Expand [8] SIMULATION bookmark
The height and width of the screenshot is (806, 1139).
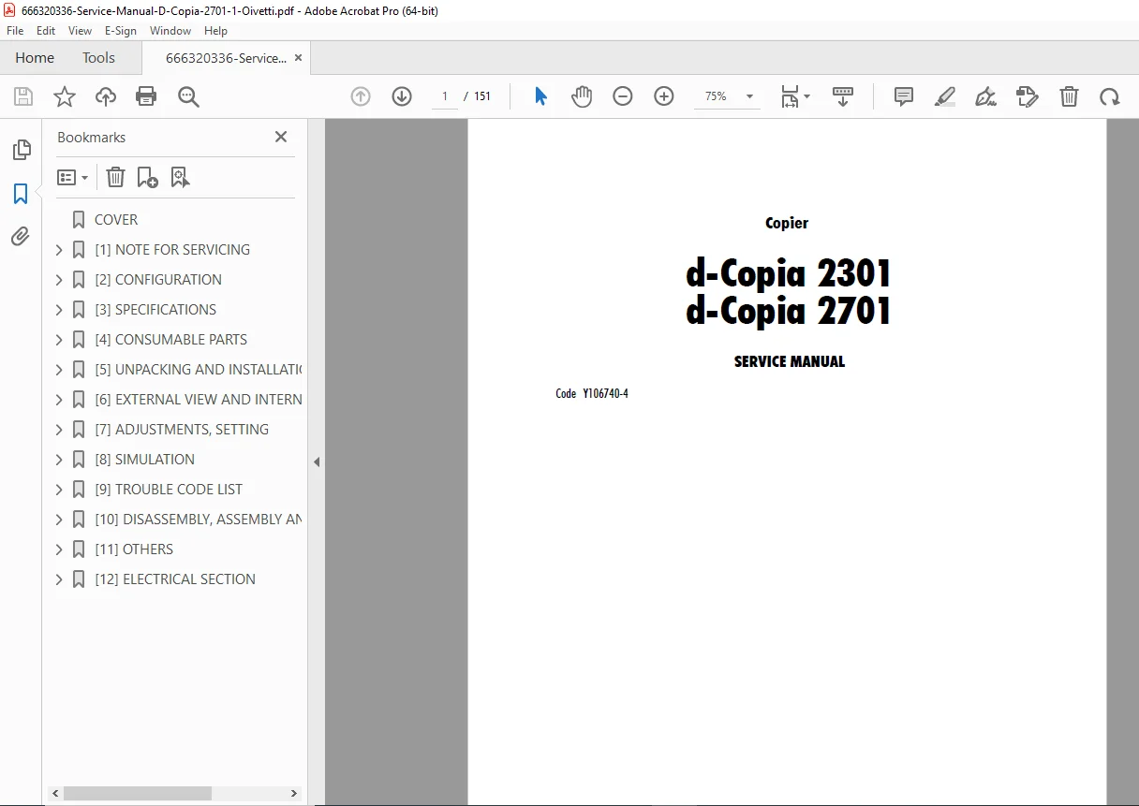tap(59, 460)
